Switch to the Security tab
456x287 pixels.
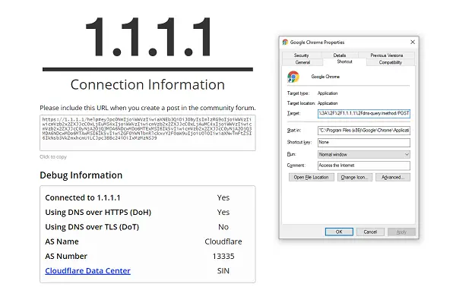tap(301, 55)
